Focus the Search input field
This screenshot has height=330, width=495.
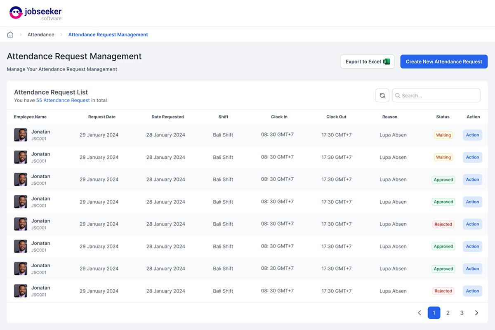coord(436,95)
